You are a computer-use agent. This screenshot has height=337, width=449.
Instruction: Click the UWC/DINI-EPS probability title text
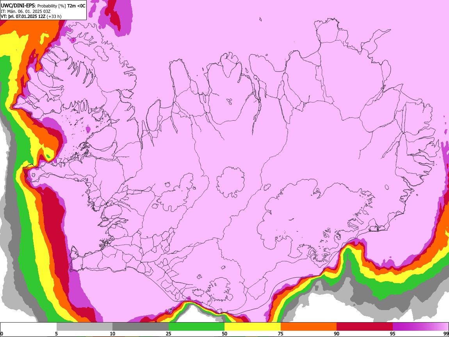click(x=43, y=6)
